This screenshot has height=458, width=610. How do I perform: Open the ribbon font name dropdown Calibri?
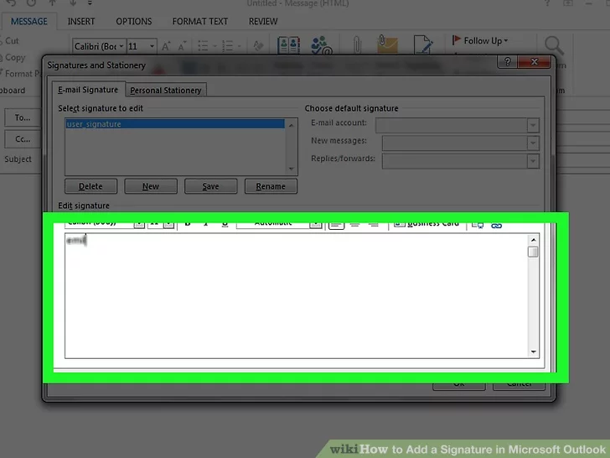click(x=121, y=46)
